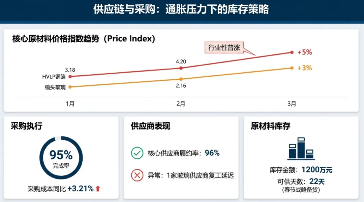Click the inventory bar chart icon
This screenshot has height=202, width=364.
[301, 149]
